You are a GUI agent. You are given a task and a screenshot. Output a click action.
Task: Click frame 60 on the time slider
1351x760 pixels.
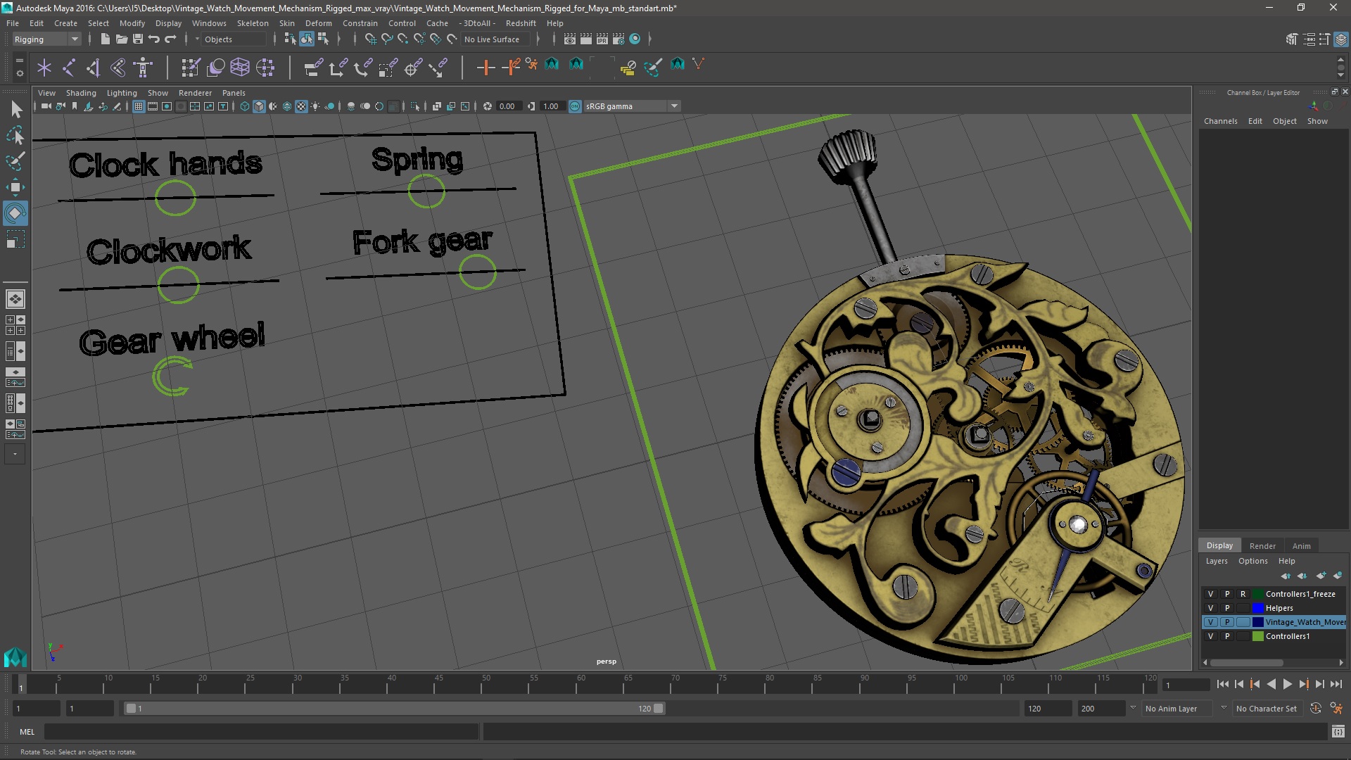click(581, 685)
